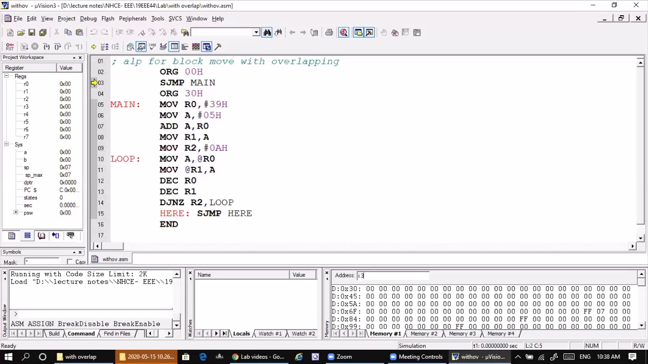
Task: Click the Find binoculars icon
Action: [267, 32]
